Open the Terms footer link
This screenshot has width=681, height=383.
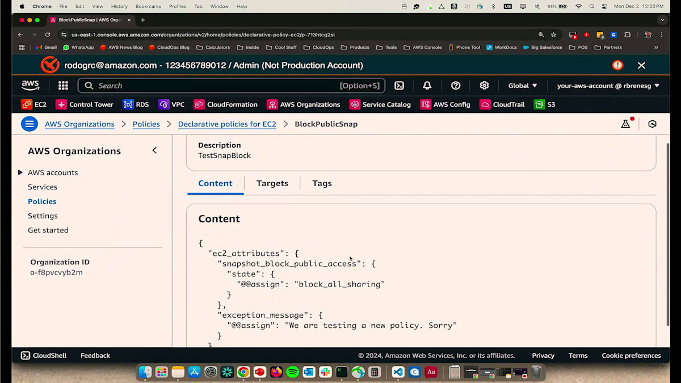(578, 356)
